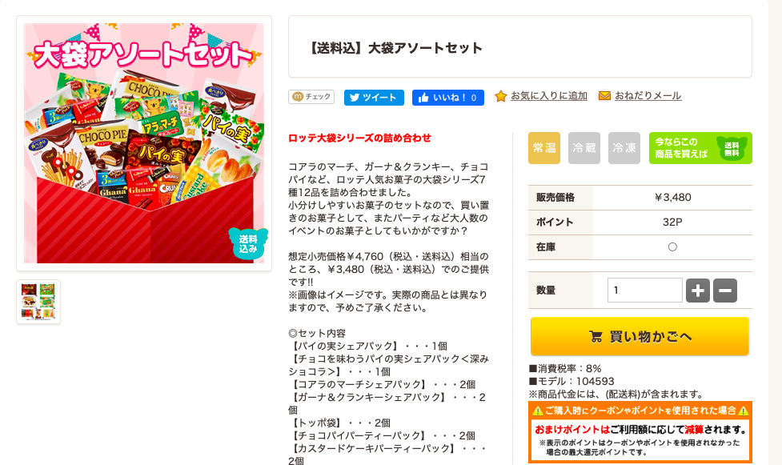Click the main 大袋アソートセット product image

coord(144,143)
